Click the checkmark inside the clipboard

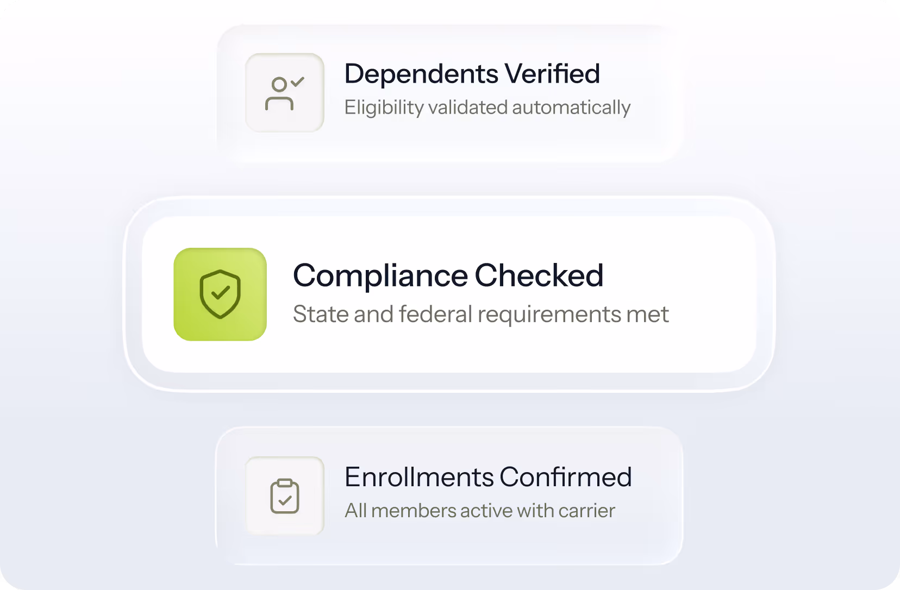tap(285, 500)
